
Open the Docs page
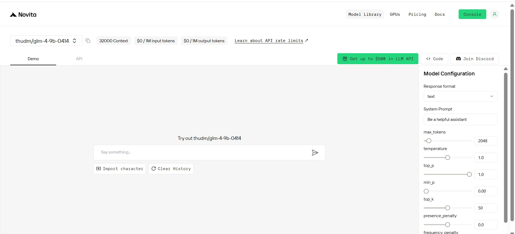[x=440, y=14]
